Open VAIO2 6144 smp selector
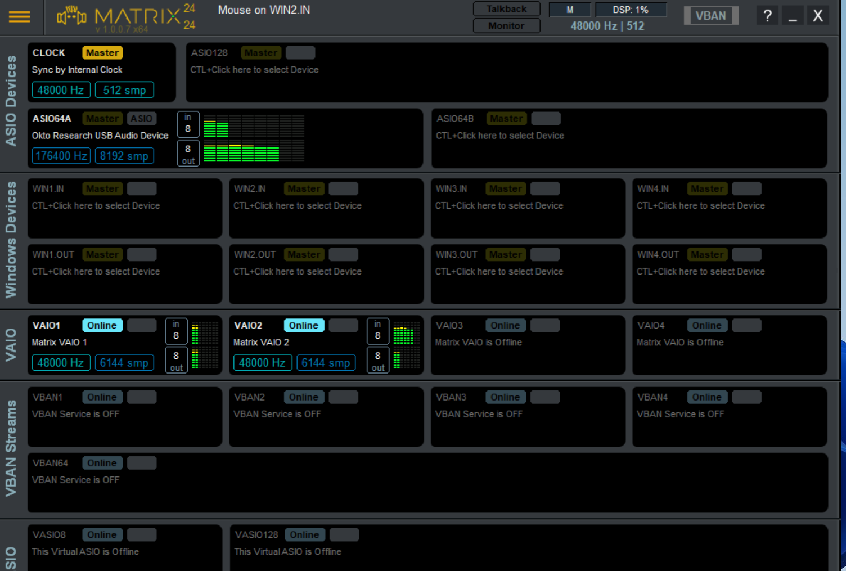 click(326, 363)
